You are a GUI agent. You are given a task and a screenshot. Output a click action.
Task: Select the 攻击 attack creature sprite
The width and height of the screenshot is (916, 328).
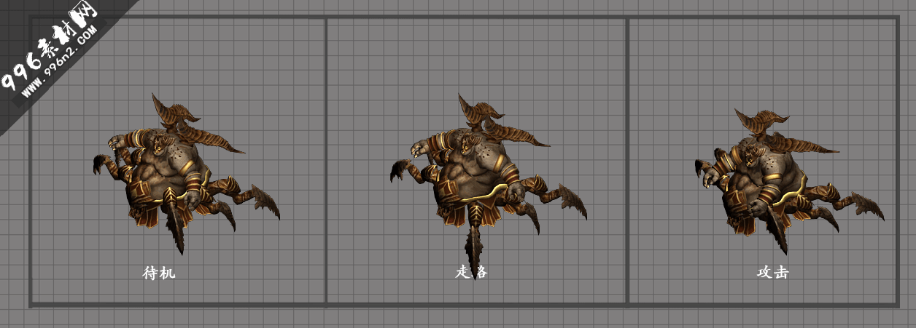[x=789, y=180]
